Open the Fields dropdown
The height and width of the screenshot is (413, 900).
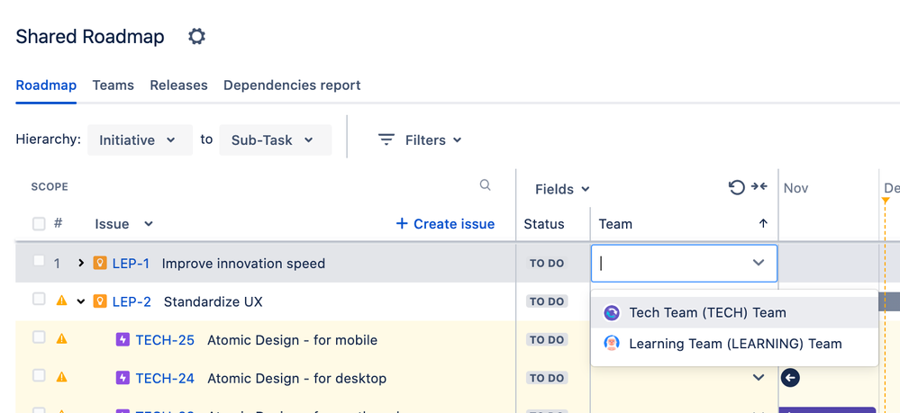(562, 189)
